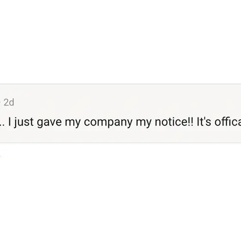Click the second 'my' before 'notice'
This screenshot has height=241, width=241.
144,123
